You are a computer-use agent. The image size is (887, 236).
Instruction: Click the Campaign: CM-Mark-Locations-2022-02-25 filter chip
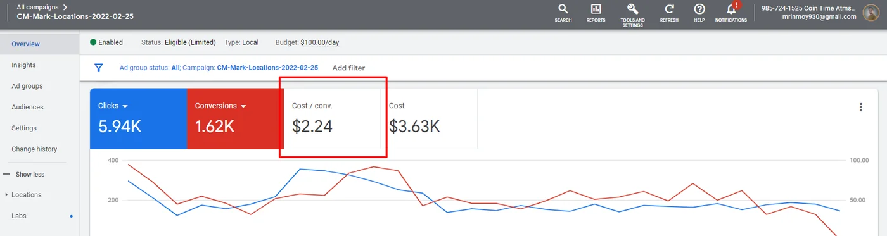tap(250, 68)
